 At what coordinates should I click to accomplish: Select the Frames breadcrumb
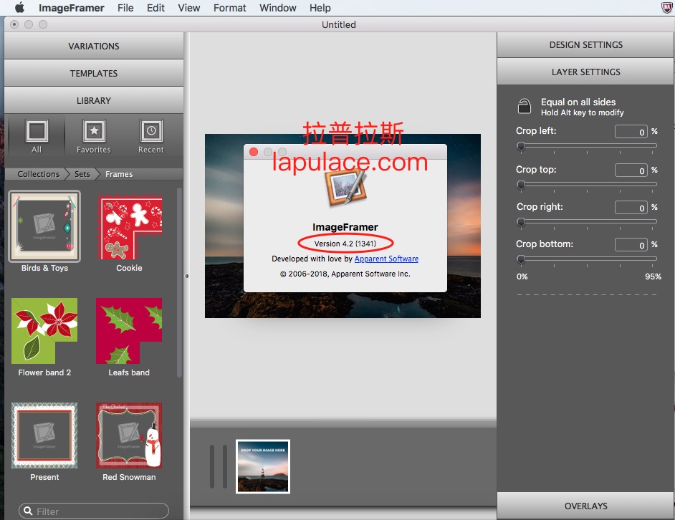119,174
